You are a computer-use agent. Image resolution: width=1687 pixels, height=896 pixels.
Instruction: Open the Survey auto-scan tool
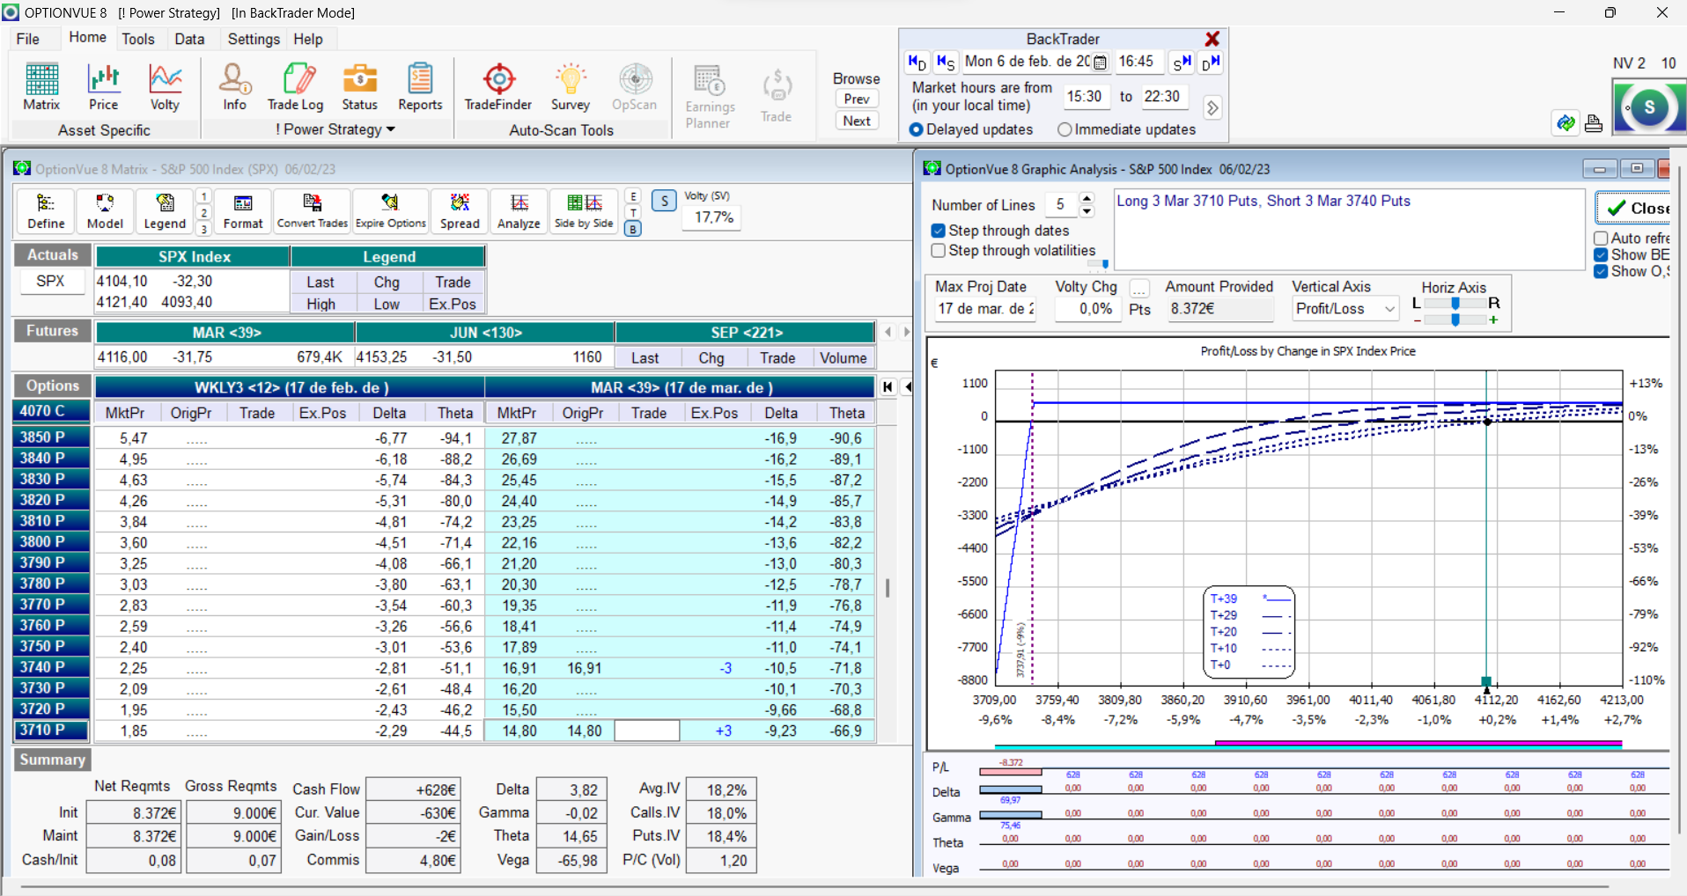click(x=570, y=87)
